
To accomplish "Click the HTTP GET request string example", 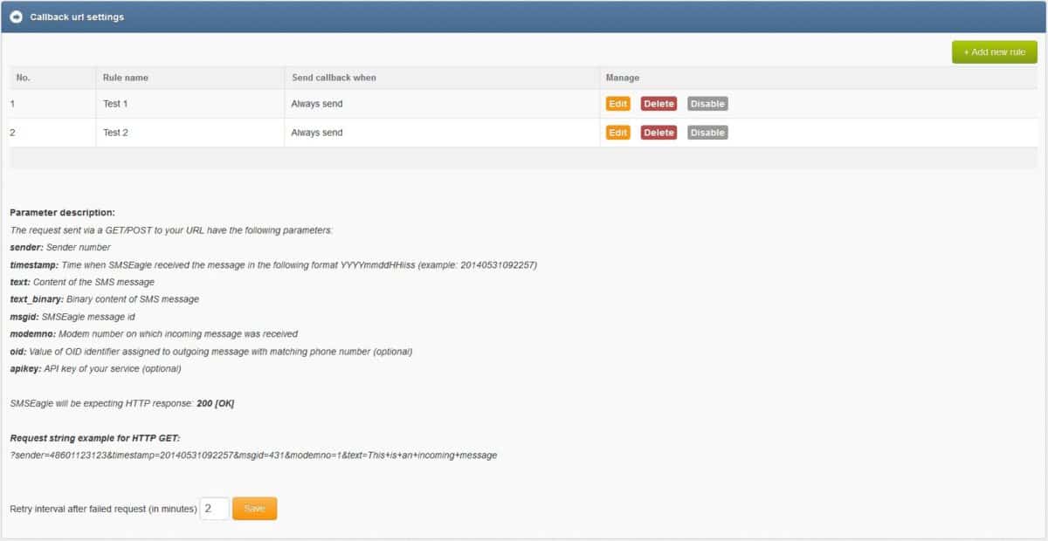I will coord(253,455).
